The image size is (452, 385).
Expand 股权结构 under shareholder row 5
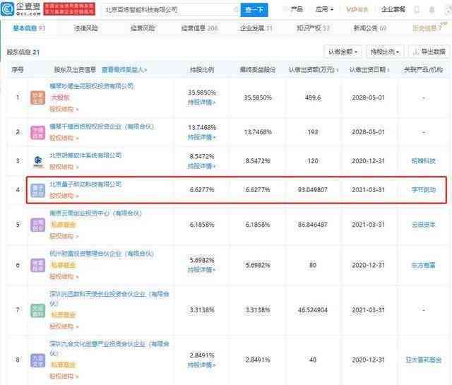coord(64,237)
